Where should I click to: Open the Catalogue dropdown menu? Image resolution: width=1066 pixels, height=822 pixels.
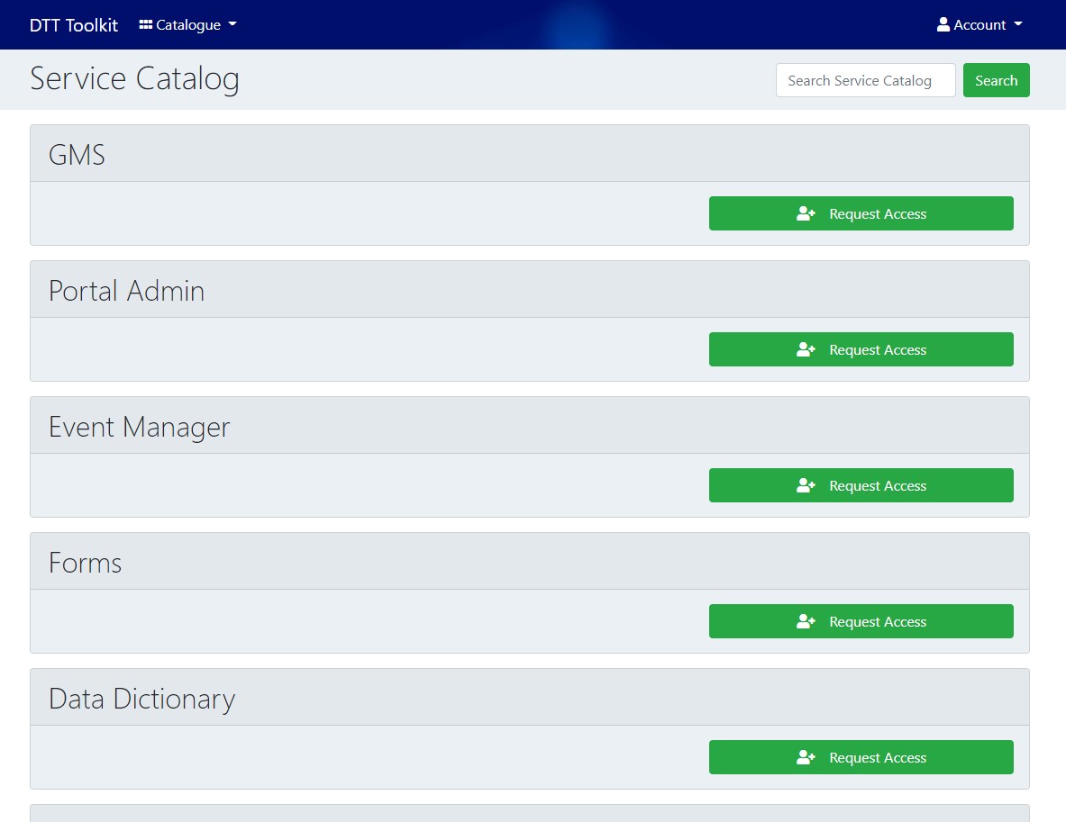(188, 25)
